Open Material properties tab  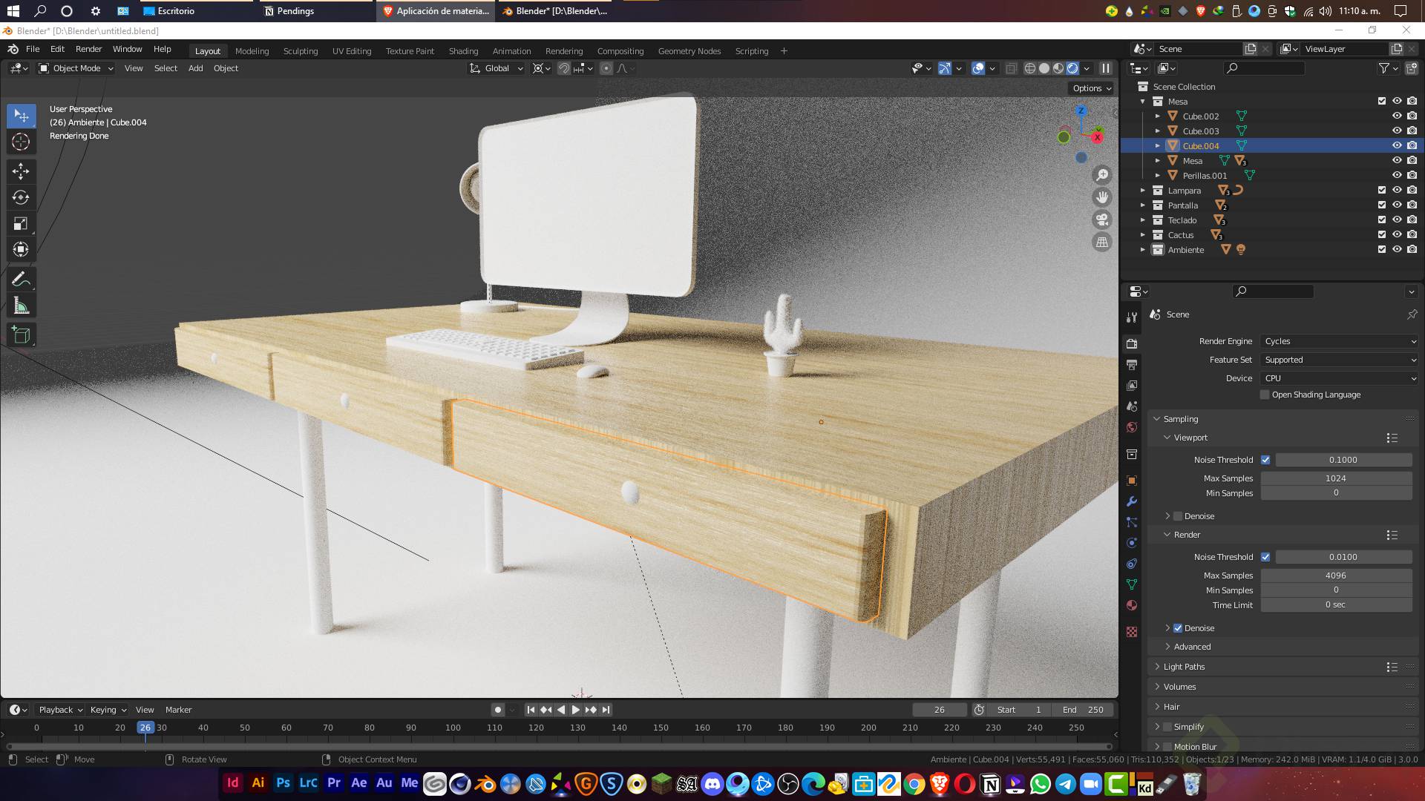(x=1132, y=605)
